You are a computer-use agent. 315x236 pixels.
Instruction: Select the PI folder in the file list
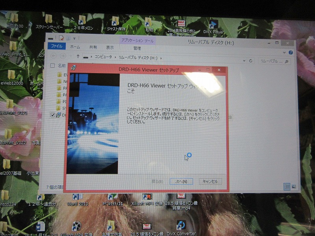click(x=61, y=101)
